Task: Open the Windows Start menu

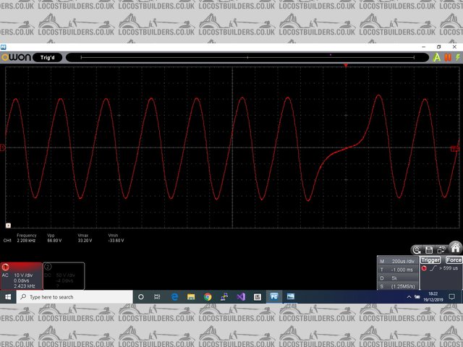Action: coord(8,296)
